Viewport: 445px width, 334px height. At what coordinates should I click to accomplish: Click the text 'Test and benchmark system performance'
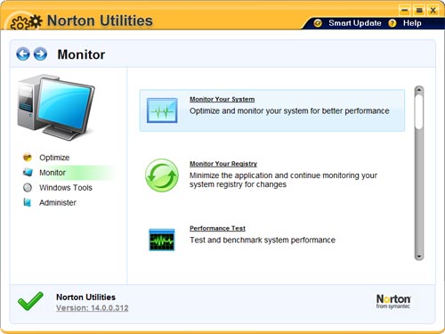[x=263, y=240]
